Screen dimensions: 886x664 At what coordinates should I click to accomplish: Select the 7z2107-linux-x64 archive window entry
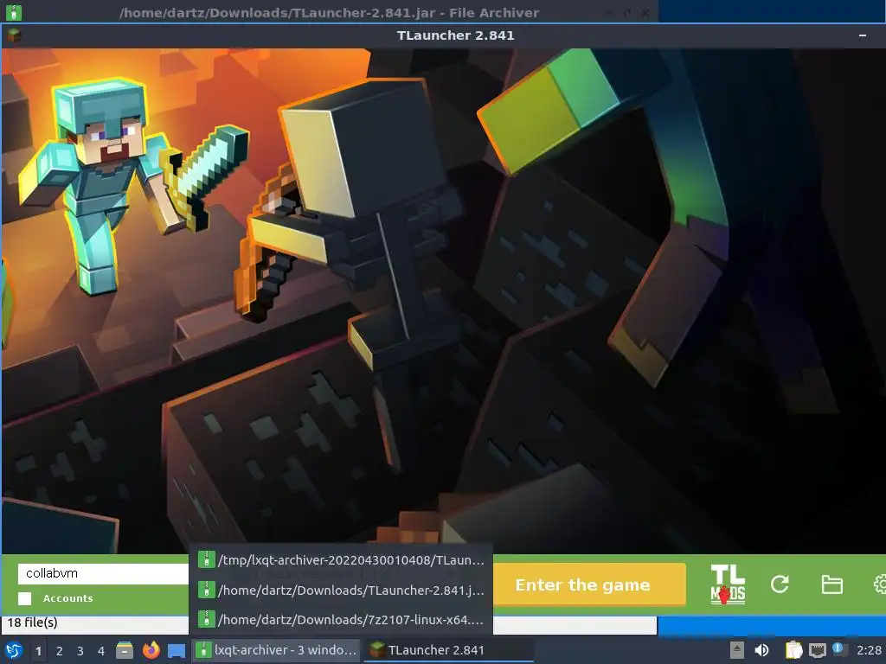point(341,619)
